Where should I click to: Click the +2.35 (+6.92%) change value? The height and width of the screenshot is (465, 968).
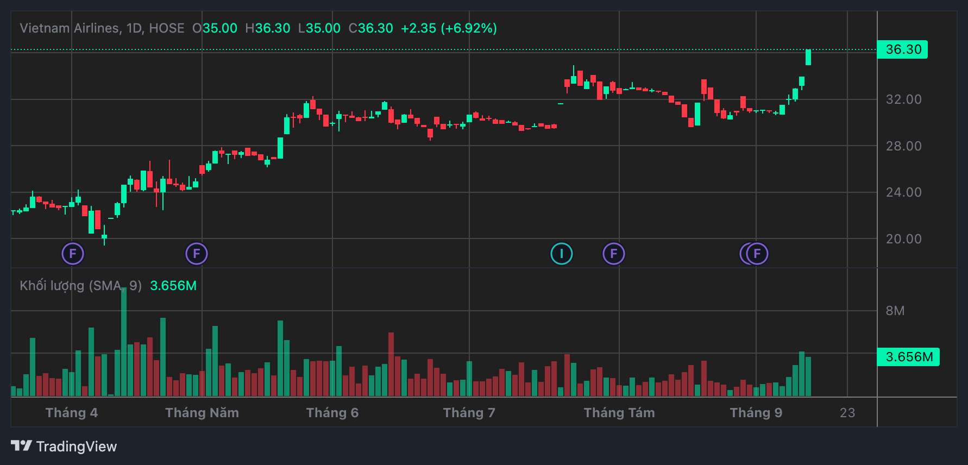click(449, 28)
